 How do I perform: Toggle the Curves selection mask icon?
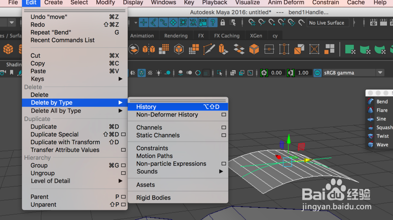click(163, 22)
